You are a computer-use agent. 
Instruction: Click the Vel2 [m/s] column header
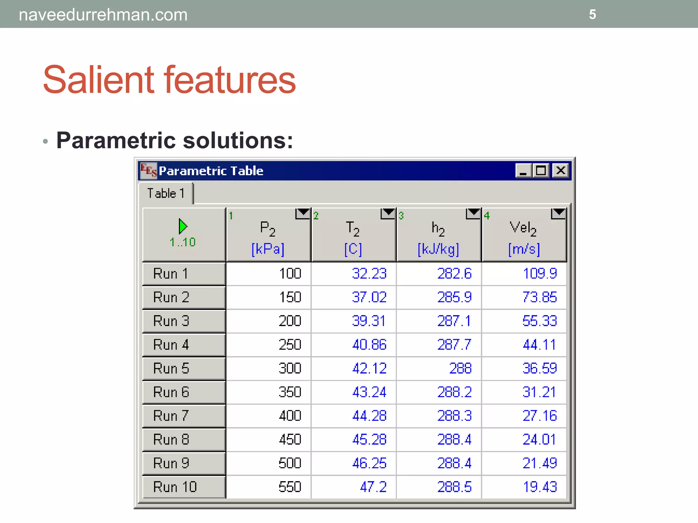click(524, 235)
